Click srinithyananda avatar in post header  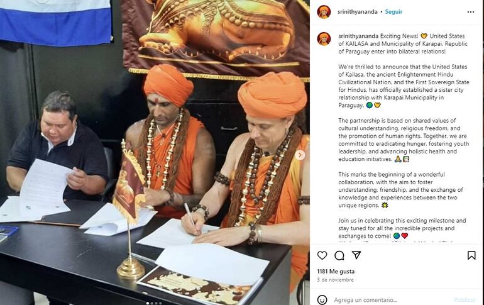tap(324, 12)
